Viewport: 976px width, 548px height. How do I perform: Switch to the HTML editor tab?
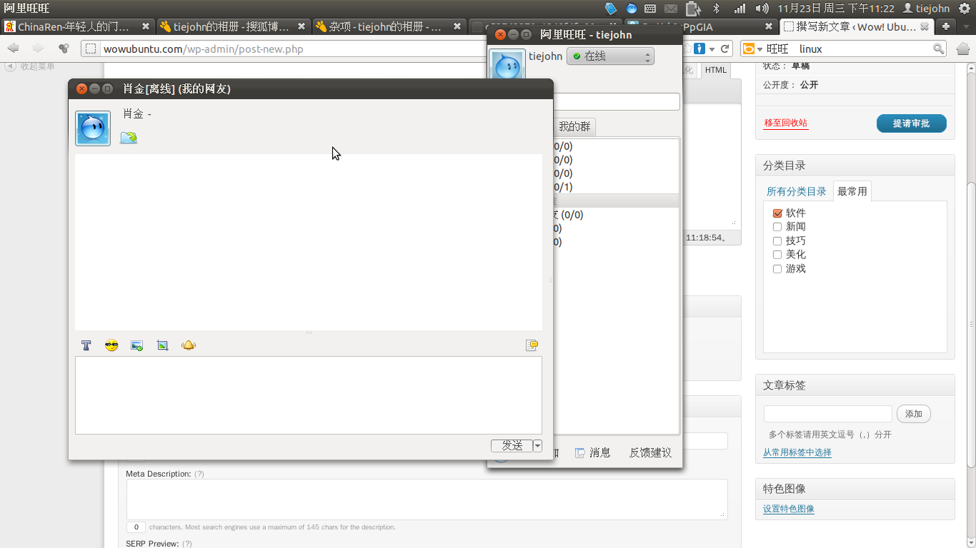(715, 70)
